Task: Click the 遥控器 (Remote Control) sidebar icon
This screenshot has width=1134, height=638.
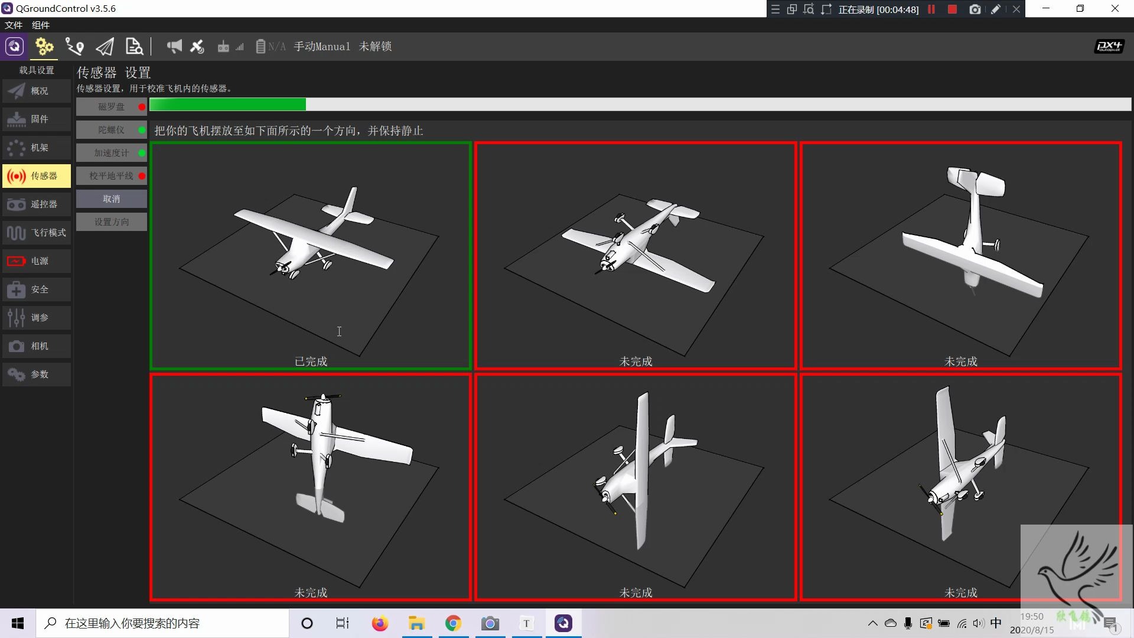Action: [x=35, y=203]
